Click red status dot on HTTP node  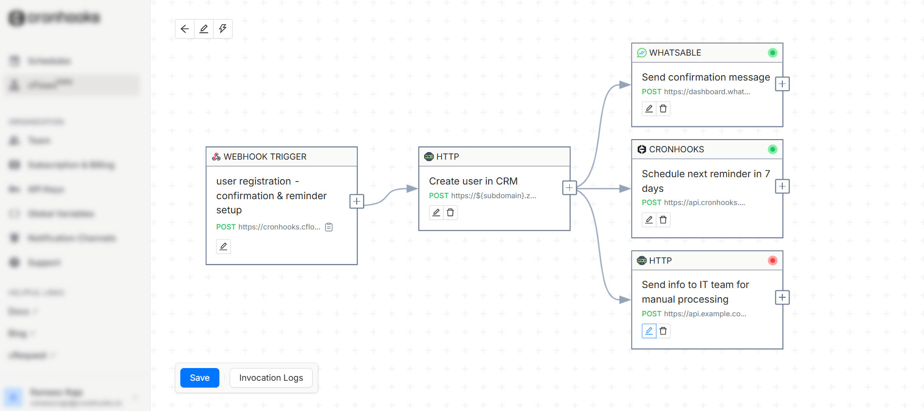773,261
